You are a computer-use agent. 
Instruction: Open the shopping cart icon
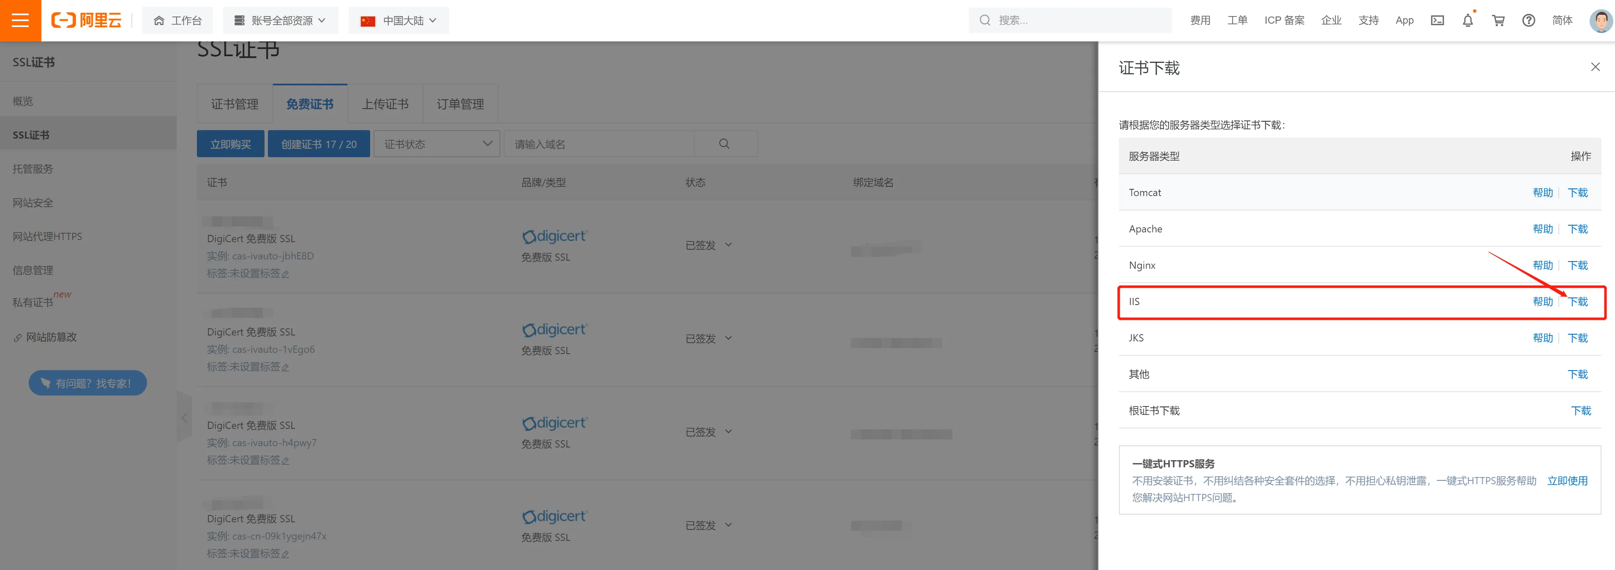[1498, 21]
